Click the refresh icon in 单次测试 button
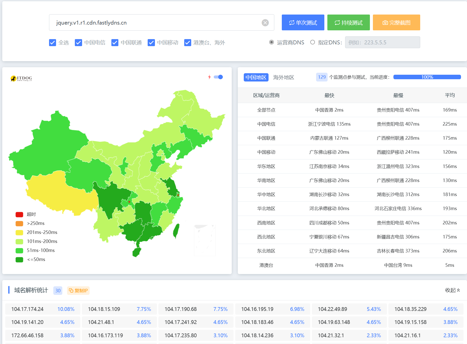This screenshot has width=467, height=344. 292,23
